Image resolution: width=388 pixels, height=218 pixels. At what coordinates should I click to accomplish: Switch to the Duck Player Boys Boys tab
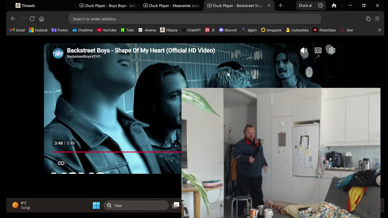pyautogui.click(x=108, y=5)
